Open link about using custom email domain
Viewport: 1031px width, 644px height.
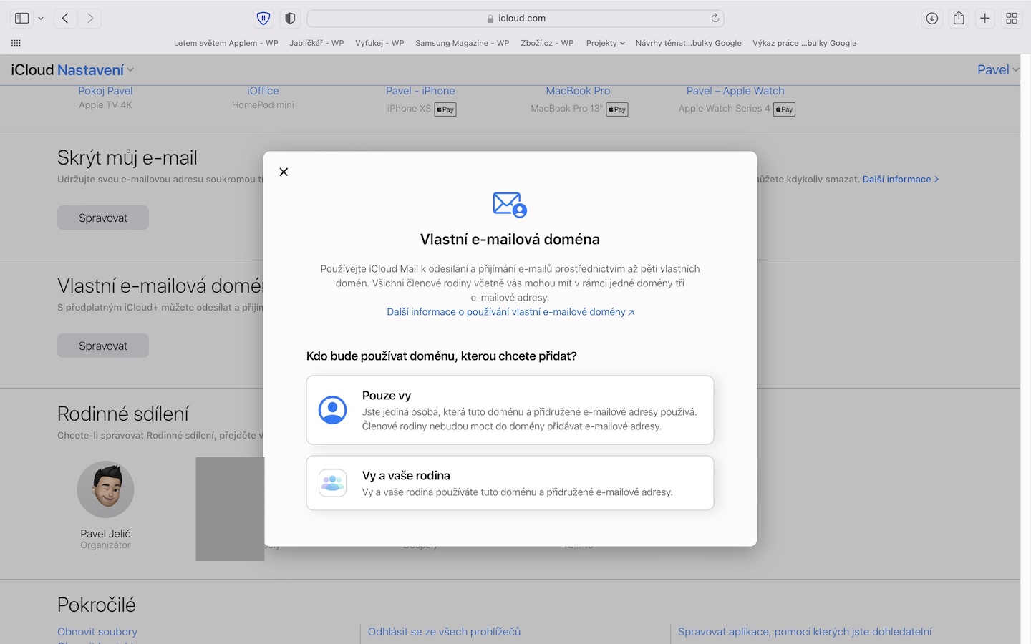pyautogui.click(x=510, y=312)
